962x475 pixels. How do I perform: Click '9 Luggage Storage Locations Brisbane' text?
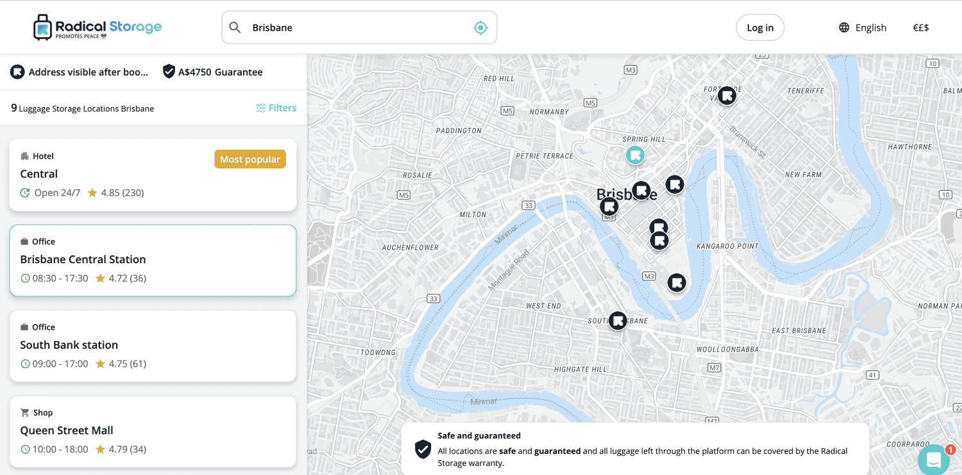coord(83,108)
